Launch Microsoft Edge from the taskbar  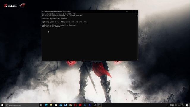(46, 105)
